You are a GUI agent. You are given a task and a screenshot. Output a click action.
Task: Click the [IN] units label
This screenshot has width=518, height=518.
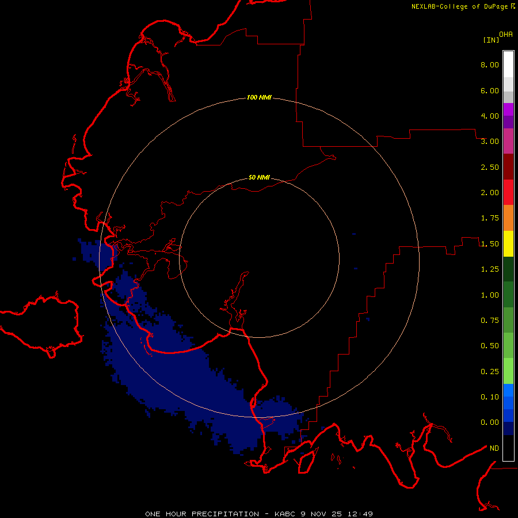point(492,40)
